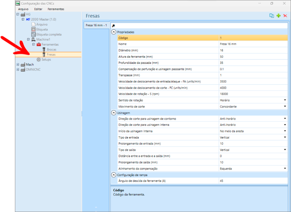Edit velocidade de rotação value 18000
291x212 pixels.
253,94
